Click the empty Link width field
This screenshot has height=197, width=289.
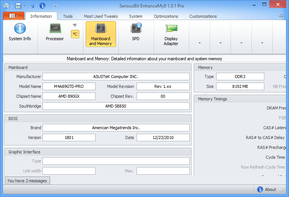69,171
